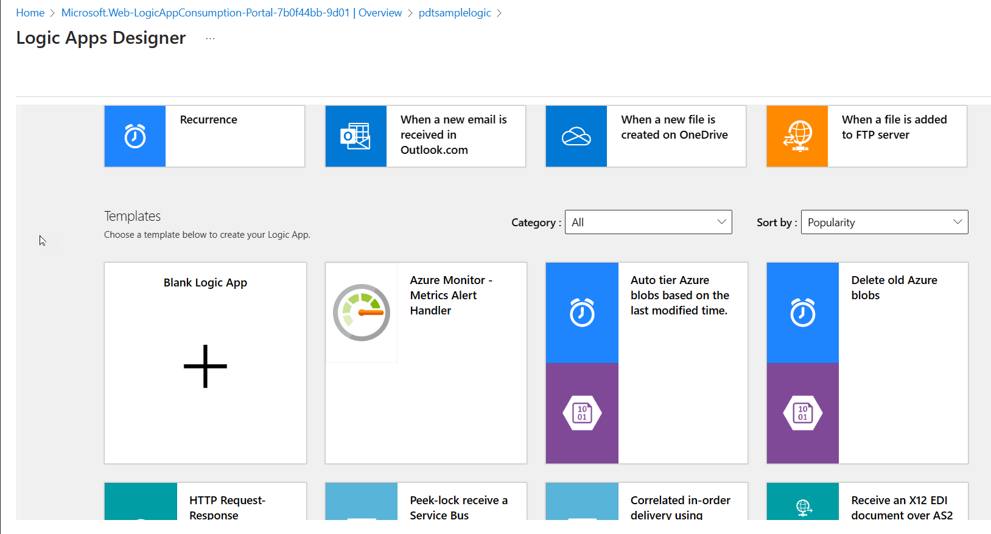Select the HTTP Request-Response template
991x534 pixels.
[227, 507]
